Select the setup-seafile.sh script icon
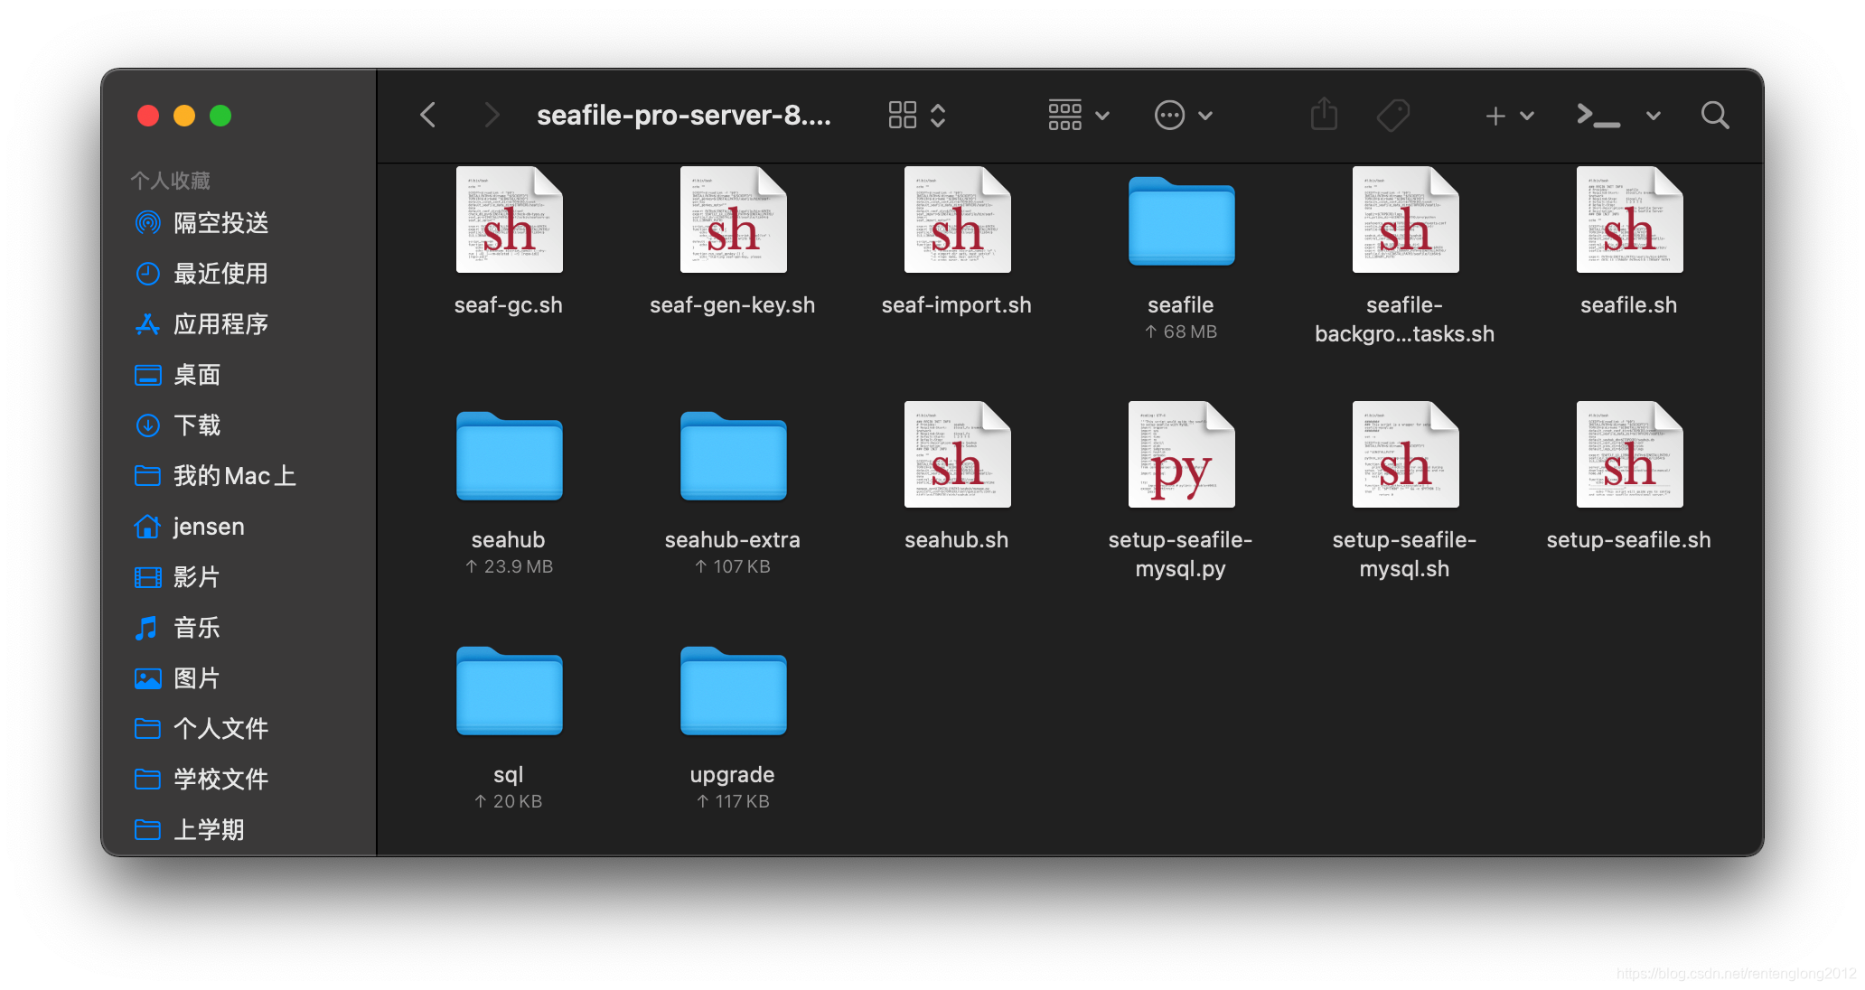The image size is (1865, 990). coord(1629,454)
